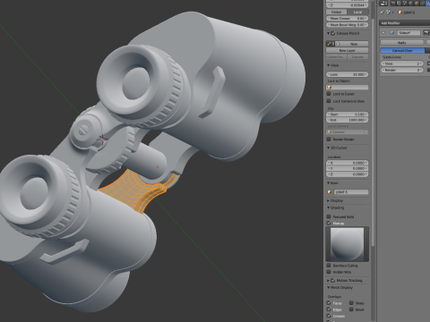Image resolution: width=430 pixels, height=322 pixels.
Task: Expand the Motion Tracking panel
Action: [329, 281]
